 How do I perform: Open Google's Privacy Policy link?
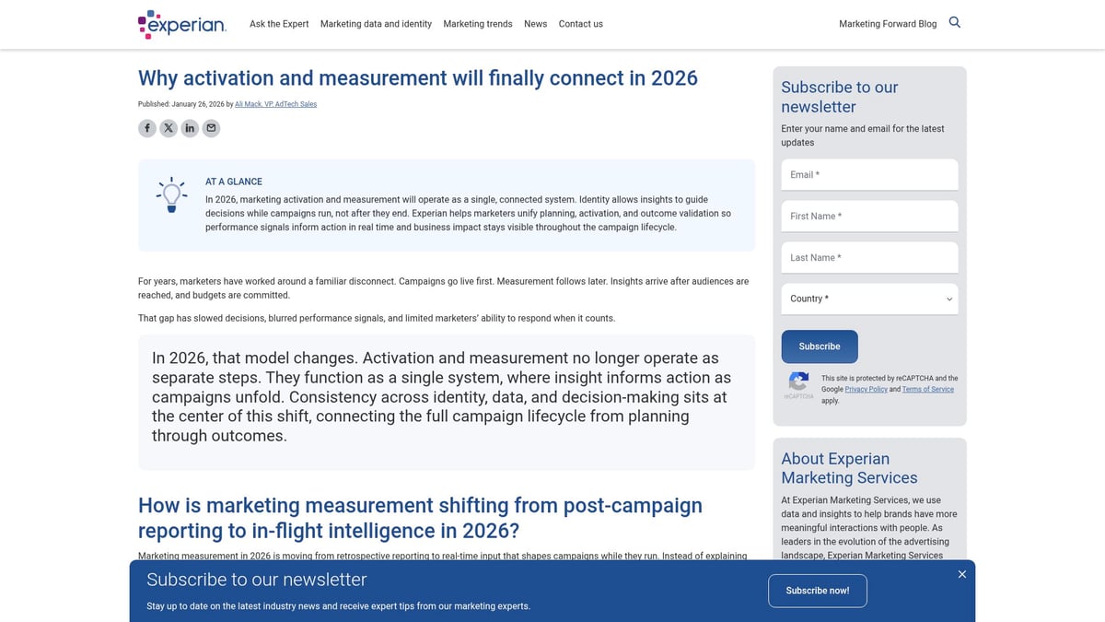pos(866,389)
